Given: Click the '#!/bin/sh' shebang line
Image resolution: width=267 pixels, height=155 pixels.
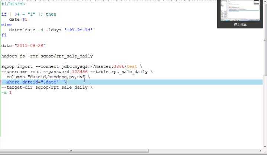Looking at the screenshot, I should click(13, 4).
